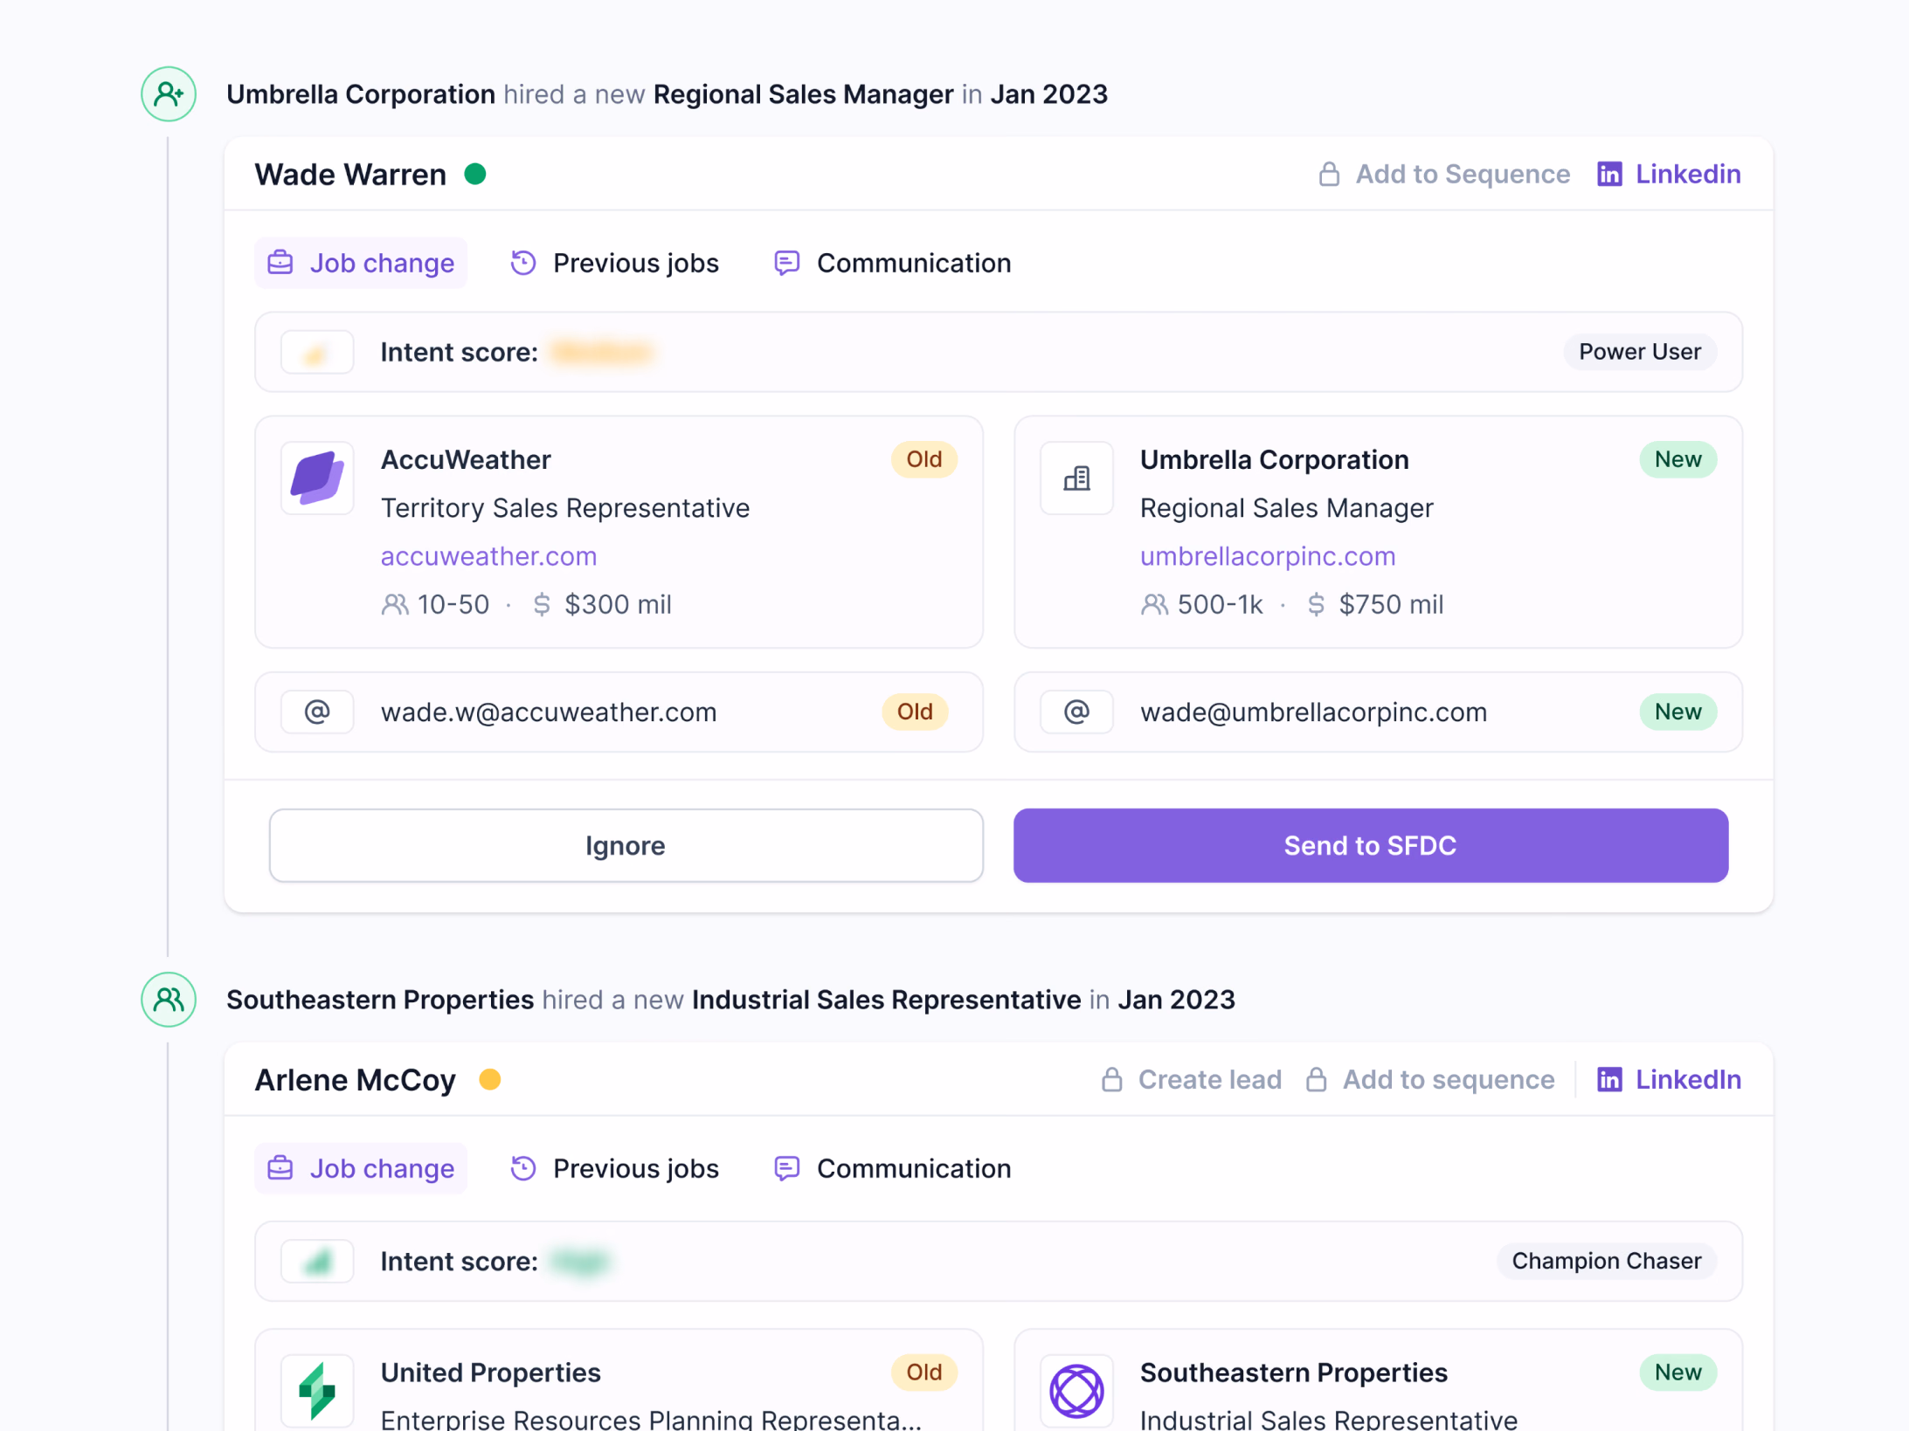Open Wade Warren's Linkedin link
This screenshot has width=1909, height=1431.
pyautogui.click(x=1687, y=174)
